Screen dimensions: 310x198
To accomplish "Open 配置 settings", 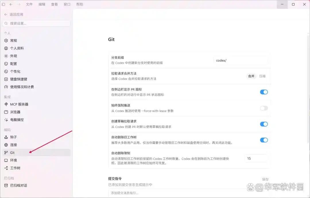I will click(x=36, y=64).
